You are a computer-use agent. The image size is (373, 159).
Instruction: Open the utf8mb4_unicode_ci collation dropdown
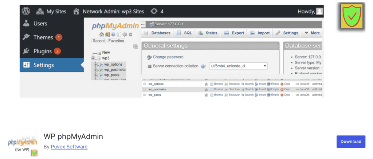pyautogui.click(x=238, y=66)
